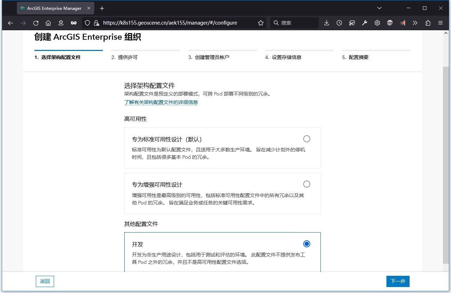The height and width of the screenshot is (293, 451).
Task: Close the ArcGIS Enterprise Manager tab
Action: coord(89,8)
